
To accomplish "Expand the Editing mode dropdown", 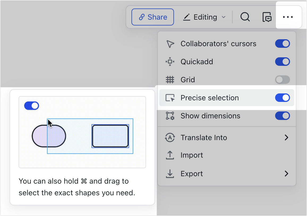I will (x=204, y=17).
